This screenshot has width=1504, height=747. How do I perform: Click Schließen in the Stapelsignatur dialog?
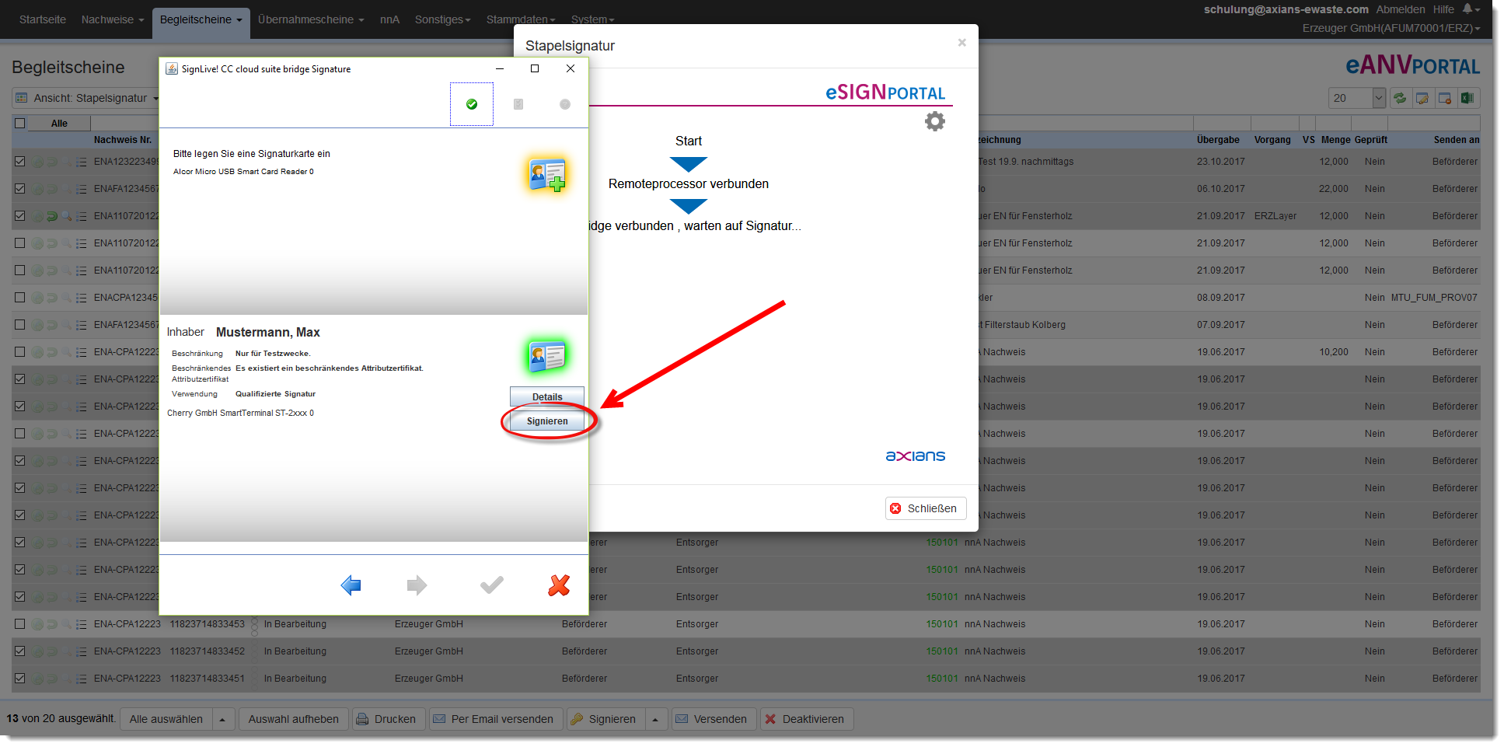(925, 508)
